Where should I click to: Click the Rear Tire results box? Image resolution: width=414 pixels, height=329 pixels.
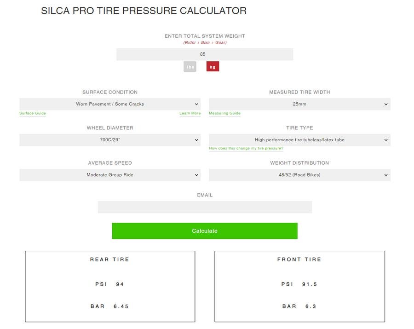click(x=110, y=287)
